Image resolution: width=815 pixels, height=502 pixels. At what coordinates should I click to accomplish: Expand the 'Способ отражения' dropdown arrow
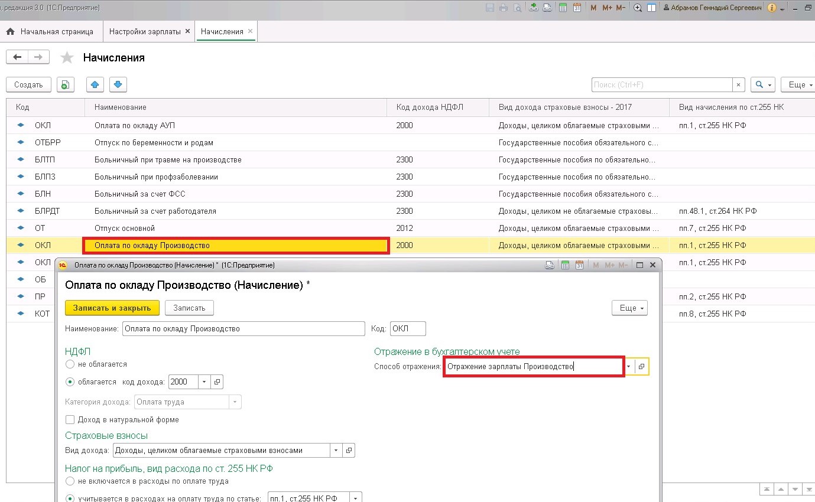coord(629,367)
